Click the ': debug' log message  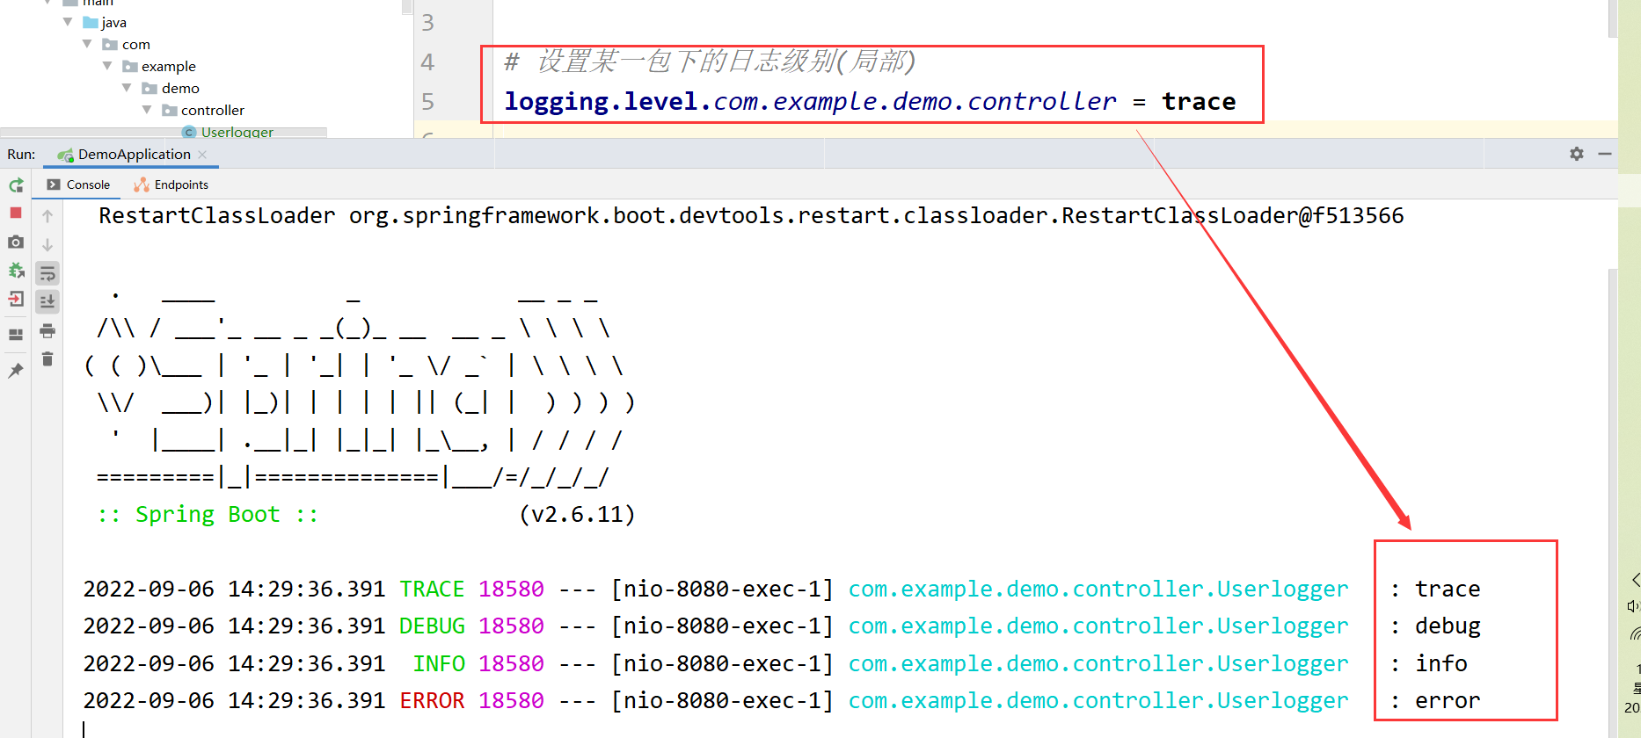coord(1435,626)
